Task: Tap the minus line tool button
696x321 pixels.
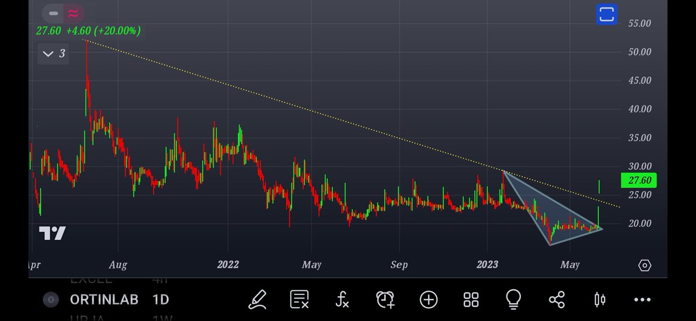Action: (x=53, y=13)
